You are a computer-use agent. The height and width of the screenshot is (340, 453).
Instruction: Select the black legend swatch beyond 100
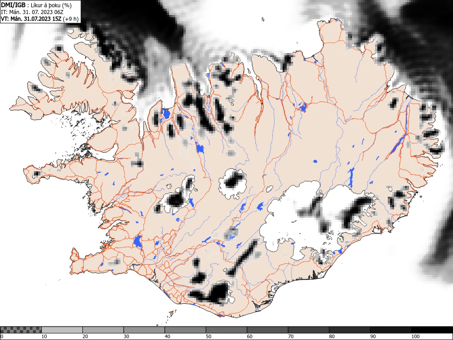432,330
